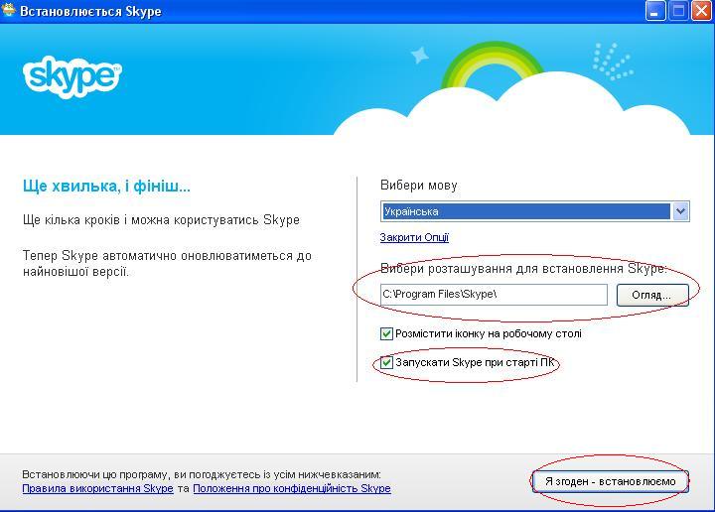Click text Ще кілька кроків і можна користуватись Skype

pos(161,220)
